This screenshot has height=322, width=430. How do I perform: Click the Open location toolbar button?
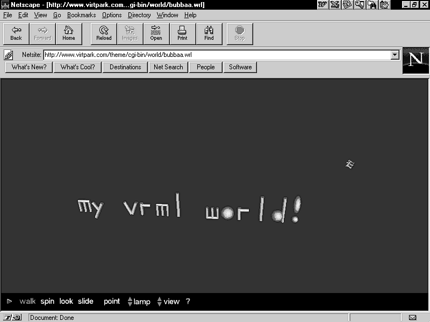[x=156, y=33]
